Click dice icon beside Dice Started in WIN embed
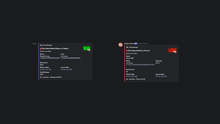The height and width of the screenshot is (124, 220). [41, 45]
